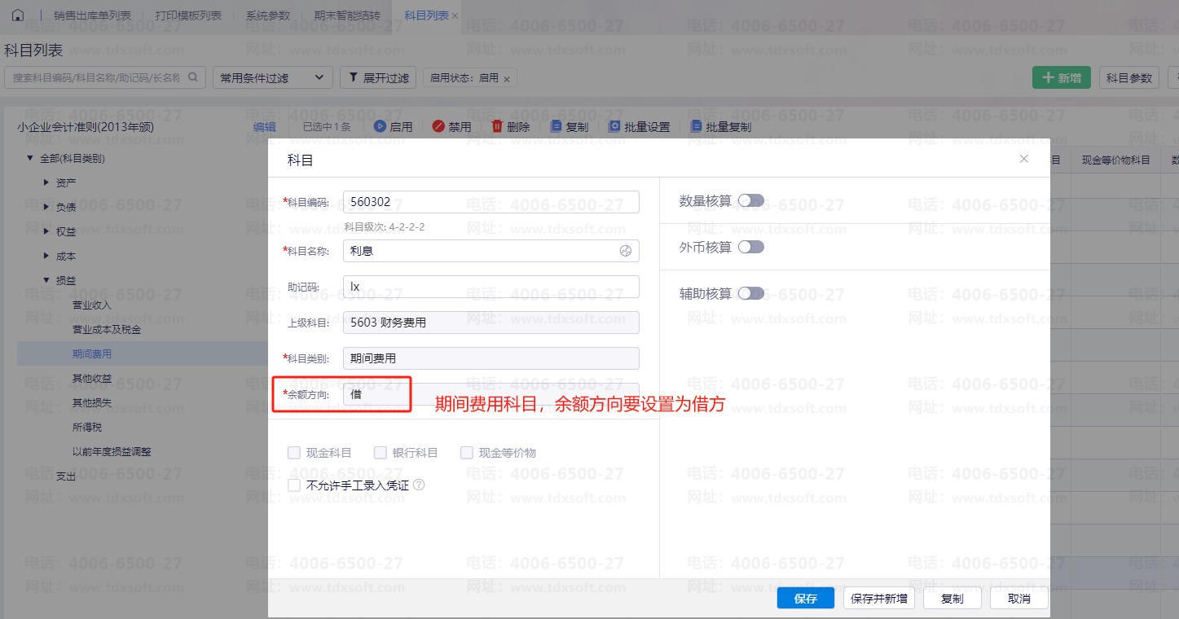
Task: Click the 删除 trash icon
Action: point(497,126)
